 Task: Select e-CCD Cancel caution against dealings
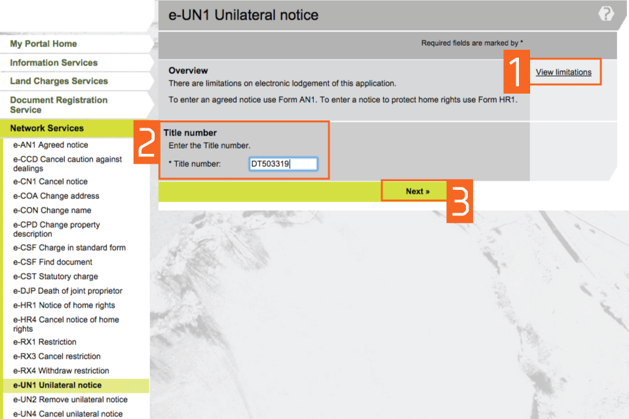click(67, 164)
